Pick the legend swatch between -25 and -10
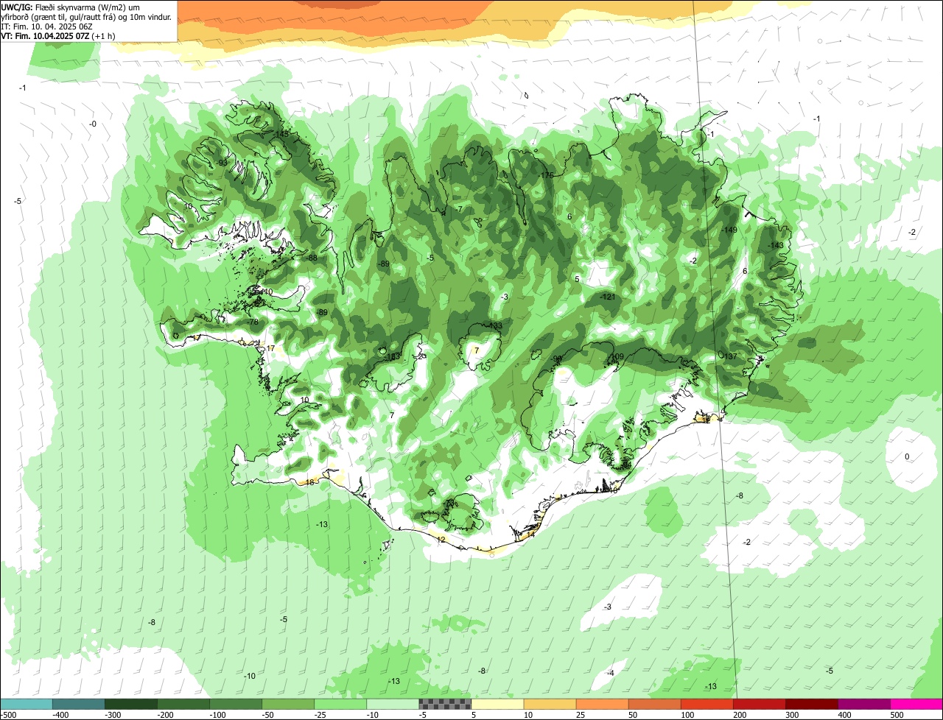The width and height of the screenshot is (943, 720). click(x=340, y=704)
